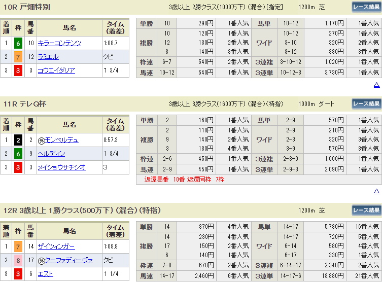Click time 1:08.8 for ザイツィンガー
This screenshot has width=382, height=282.
[111, 246]
